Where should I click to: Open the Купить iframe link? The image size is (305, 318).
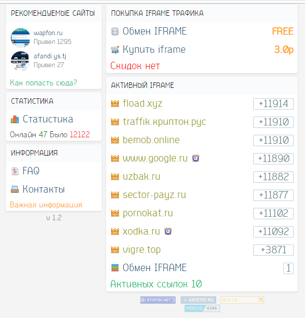point(154,50)
